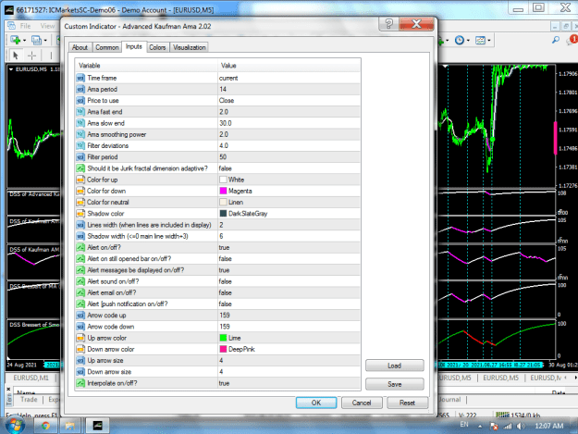Click the DeepPink Down arrow color swatch
This screenshot has height=434, width=578.
(223, 349)
